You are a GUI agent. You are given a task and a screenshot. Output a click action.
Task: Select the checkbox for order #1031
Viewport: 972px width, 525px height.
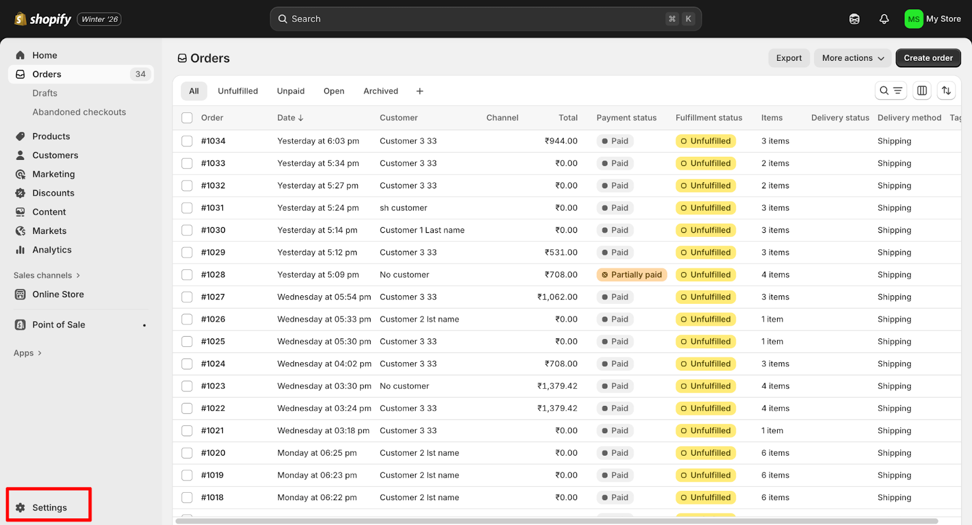pyautogui.click(x=187, y=208)
